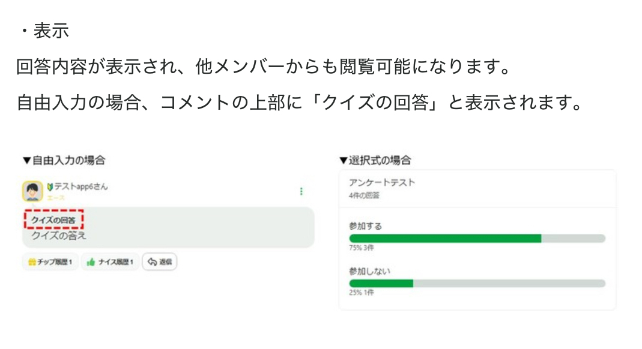
Task: Click the thumbs-up icon on ナイス履歴
Action: pyautogui.click(x=91, y=262)
